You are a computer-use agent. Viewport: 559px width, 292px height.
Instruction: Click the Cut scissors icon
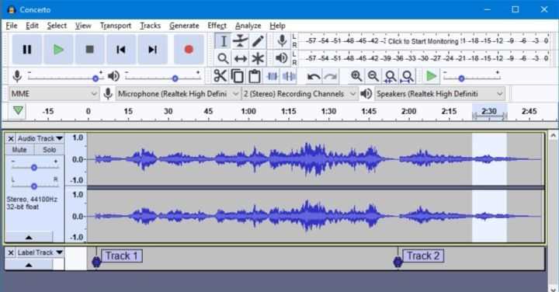(x=220, y=76)
